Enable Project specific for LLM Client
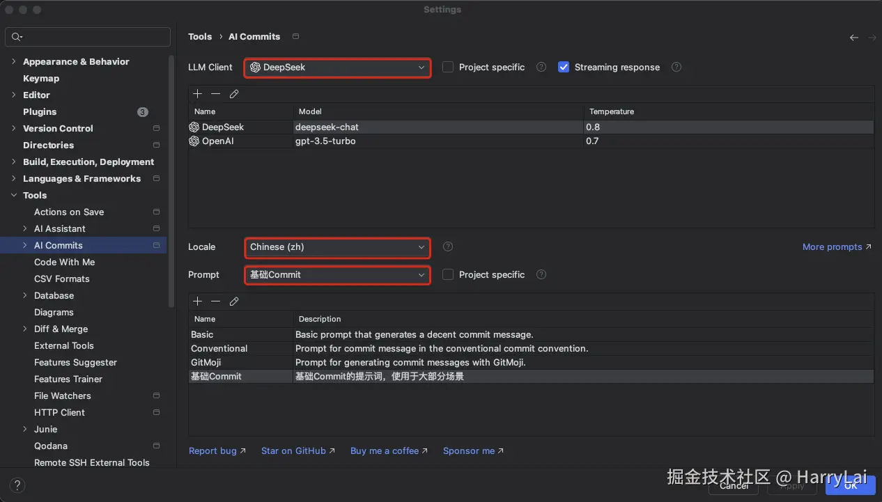 tap(448, 68)
